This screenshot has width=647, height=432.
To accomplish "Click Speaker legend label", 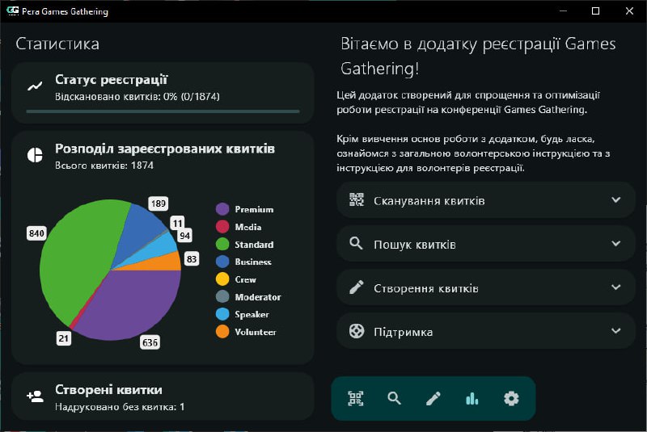I will pos(252,315).
